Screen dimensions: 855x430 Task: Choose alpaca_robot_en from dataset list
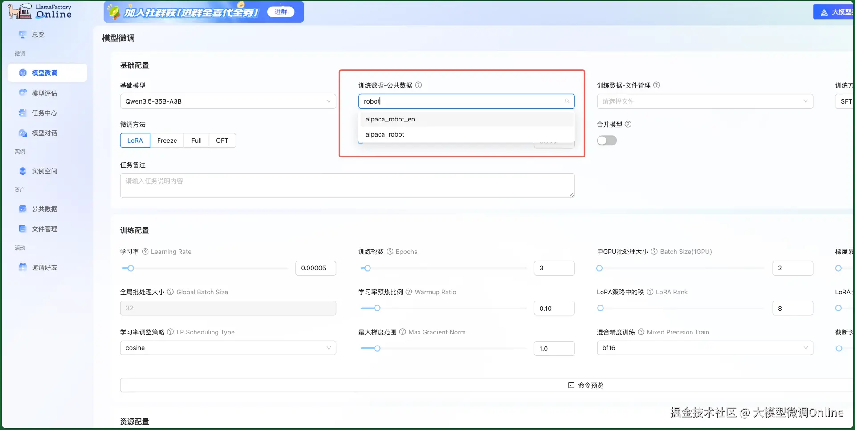coord(466,119)
